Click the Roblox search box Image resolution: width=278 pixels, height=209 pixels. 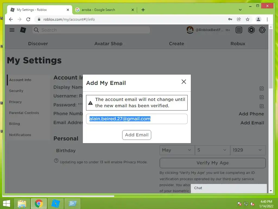(91, 30)
